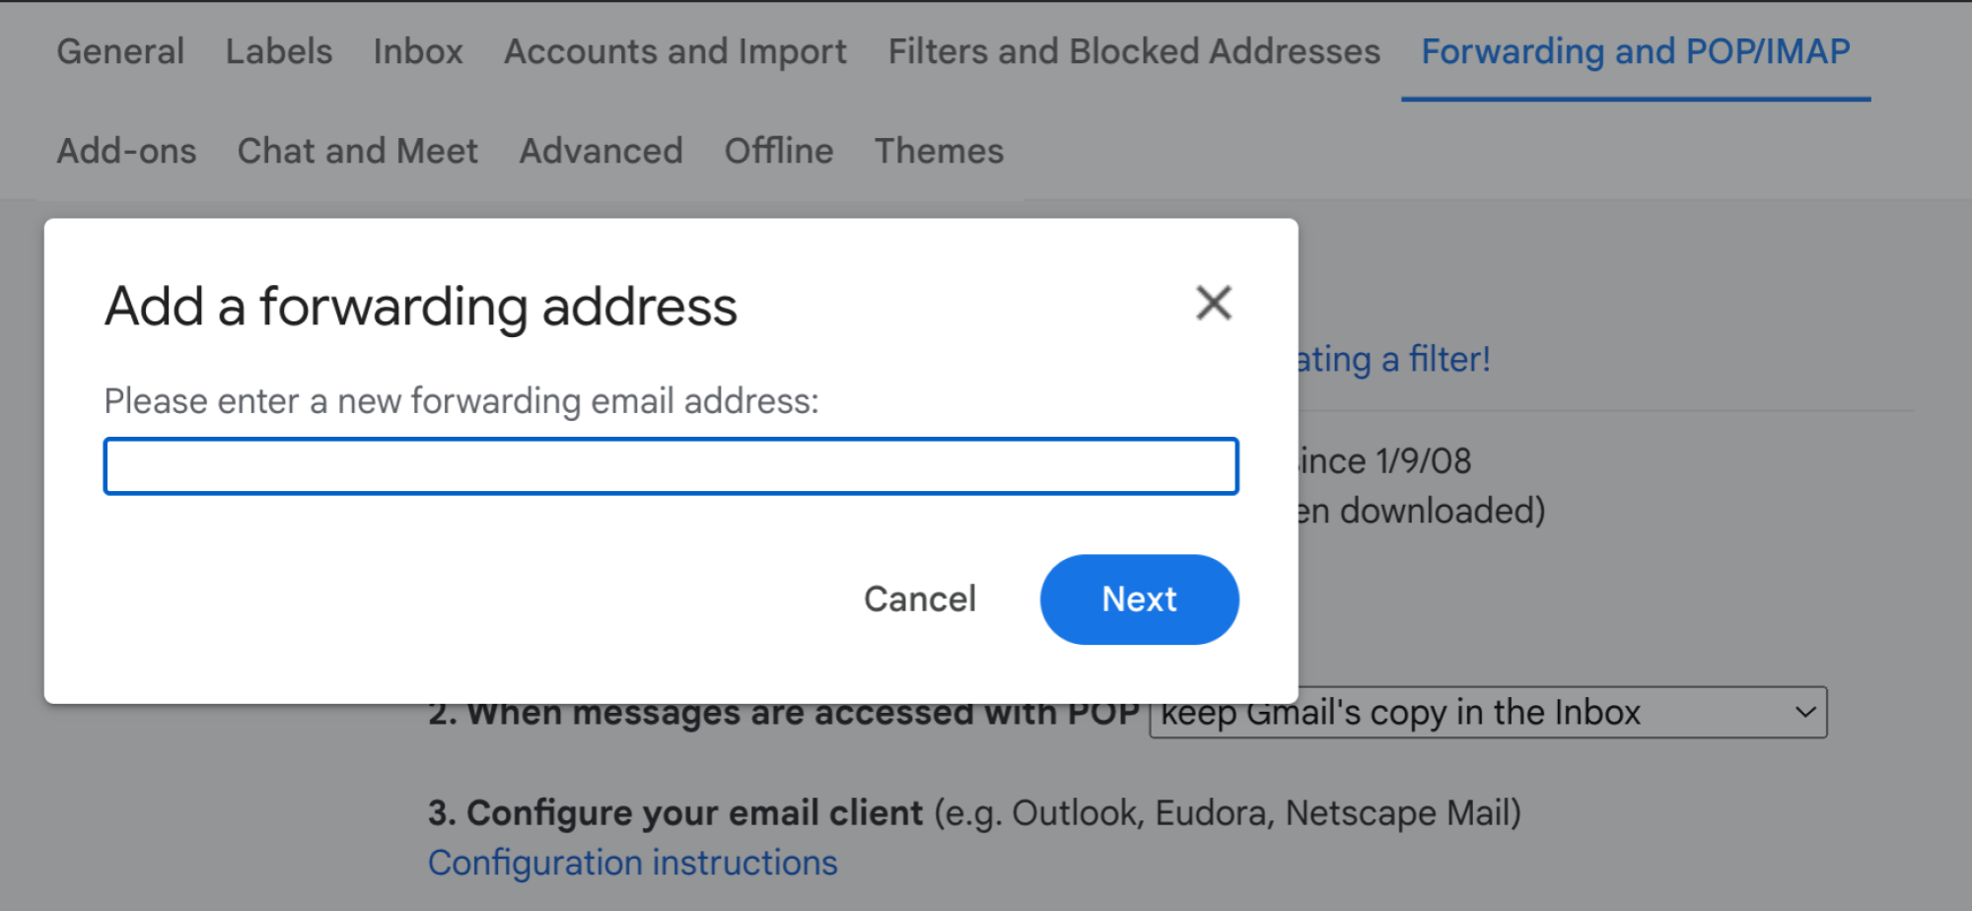Image resolution: width=1972 pixels, height=911 pixels.
Task: Click the Next button
Action: [1139, 599]
